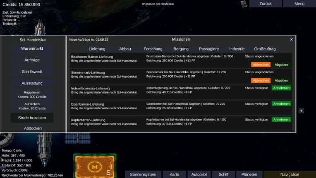Accept the Iridiumlegierung-Lieferung mission
Viewport: 316px width, 178px height.
[x=281, y=88]
